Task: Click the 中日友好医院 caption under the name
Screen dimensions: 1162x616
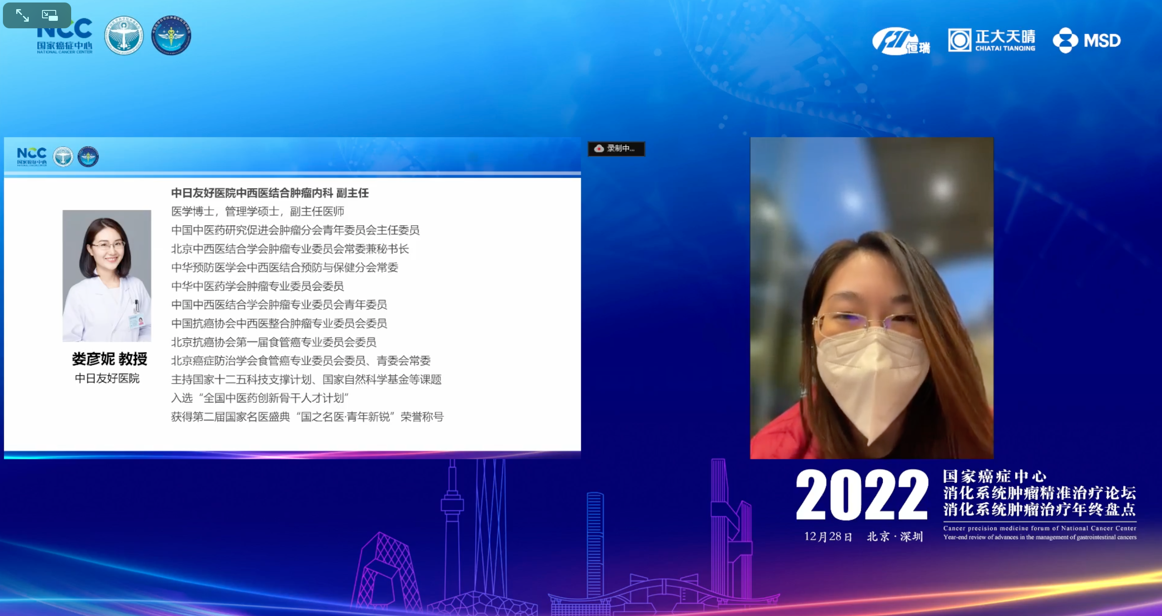Action: coord(107,378)
